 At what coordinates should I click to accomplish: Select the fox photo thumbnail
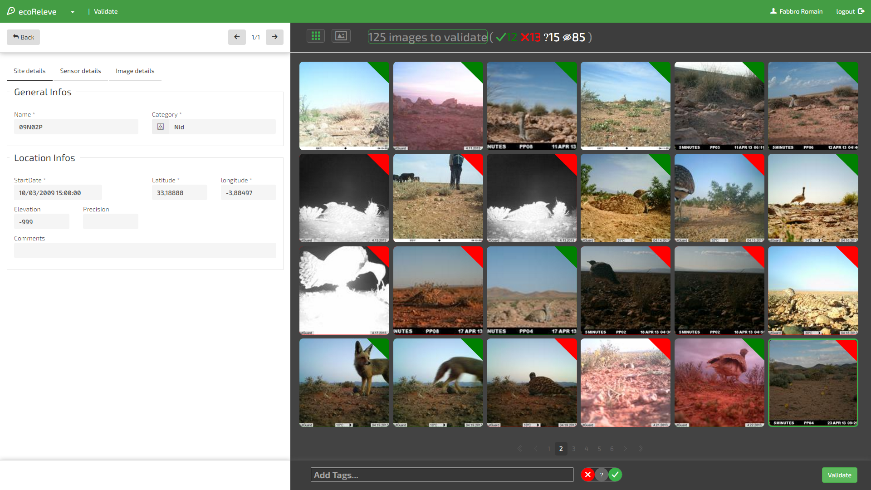344,383
